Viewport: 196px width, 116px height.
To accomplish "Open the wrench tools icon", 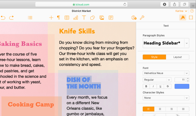I will click(142, 18).
